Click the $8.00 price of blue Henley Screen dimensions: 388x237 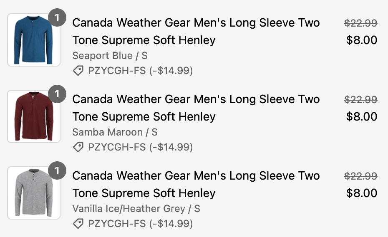[361, 40]
